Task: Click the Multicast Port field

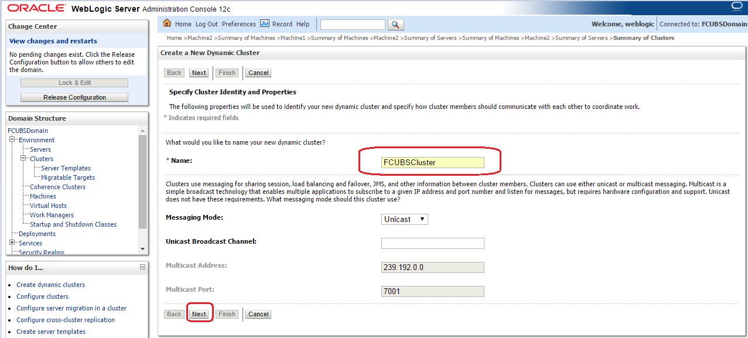Action: [433, 291]
